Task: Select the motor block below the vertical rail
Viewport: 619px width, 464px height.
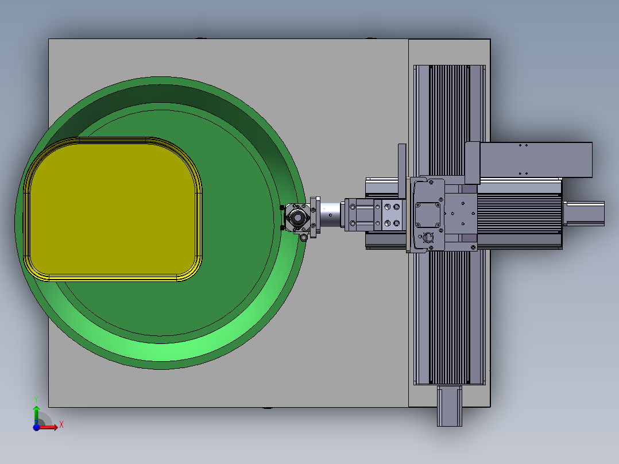Action: [x=449, y=407]
